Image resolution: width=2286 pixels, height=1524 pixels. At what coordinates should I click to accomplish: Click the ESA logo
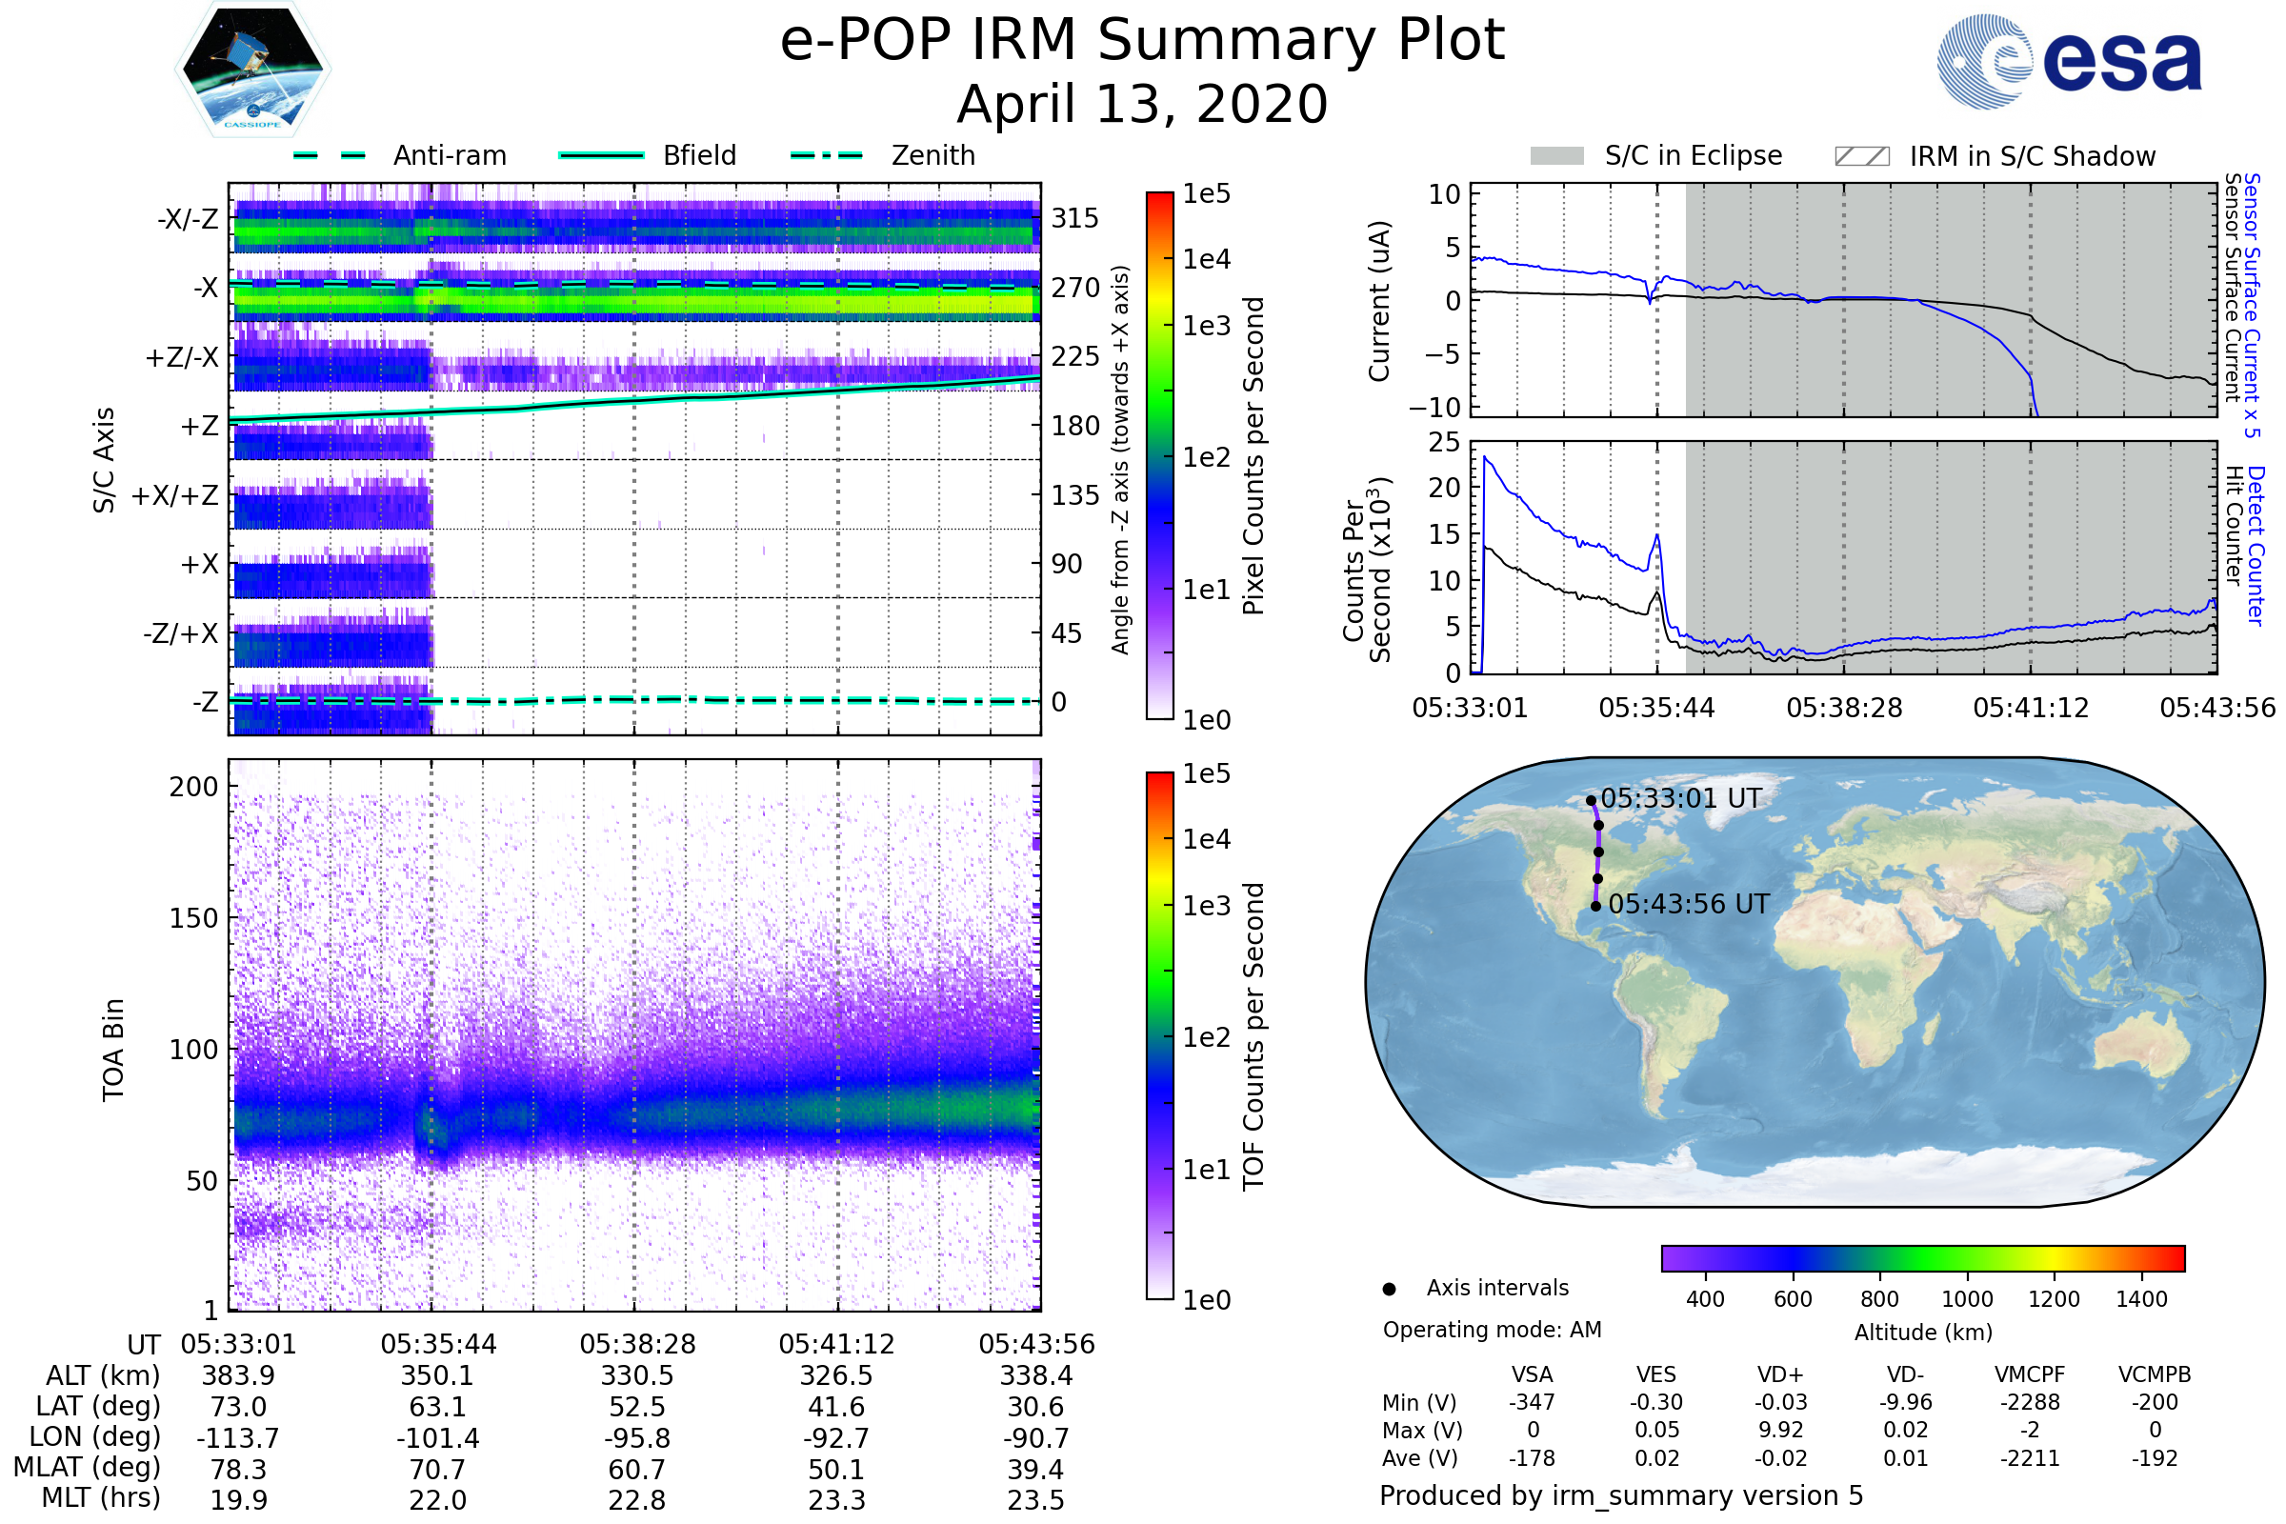point(2068,61)
